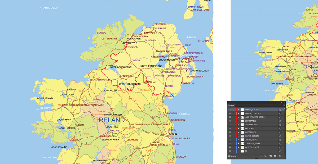Click target circle for BG layer
Viewport: 318px width, 164px height.
(280, 151)
